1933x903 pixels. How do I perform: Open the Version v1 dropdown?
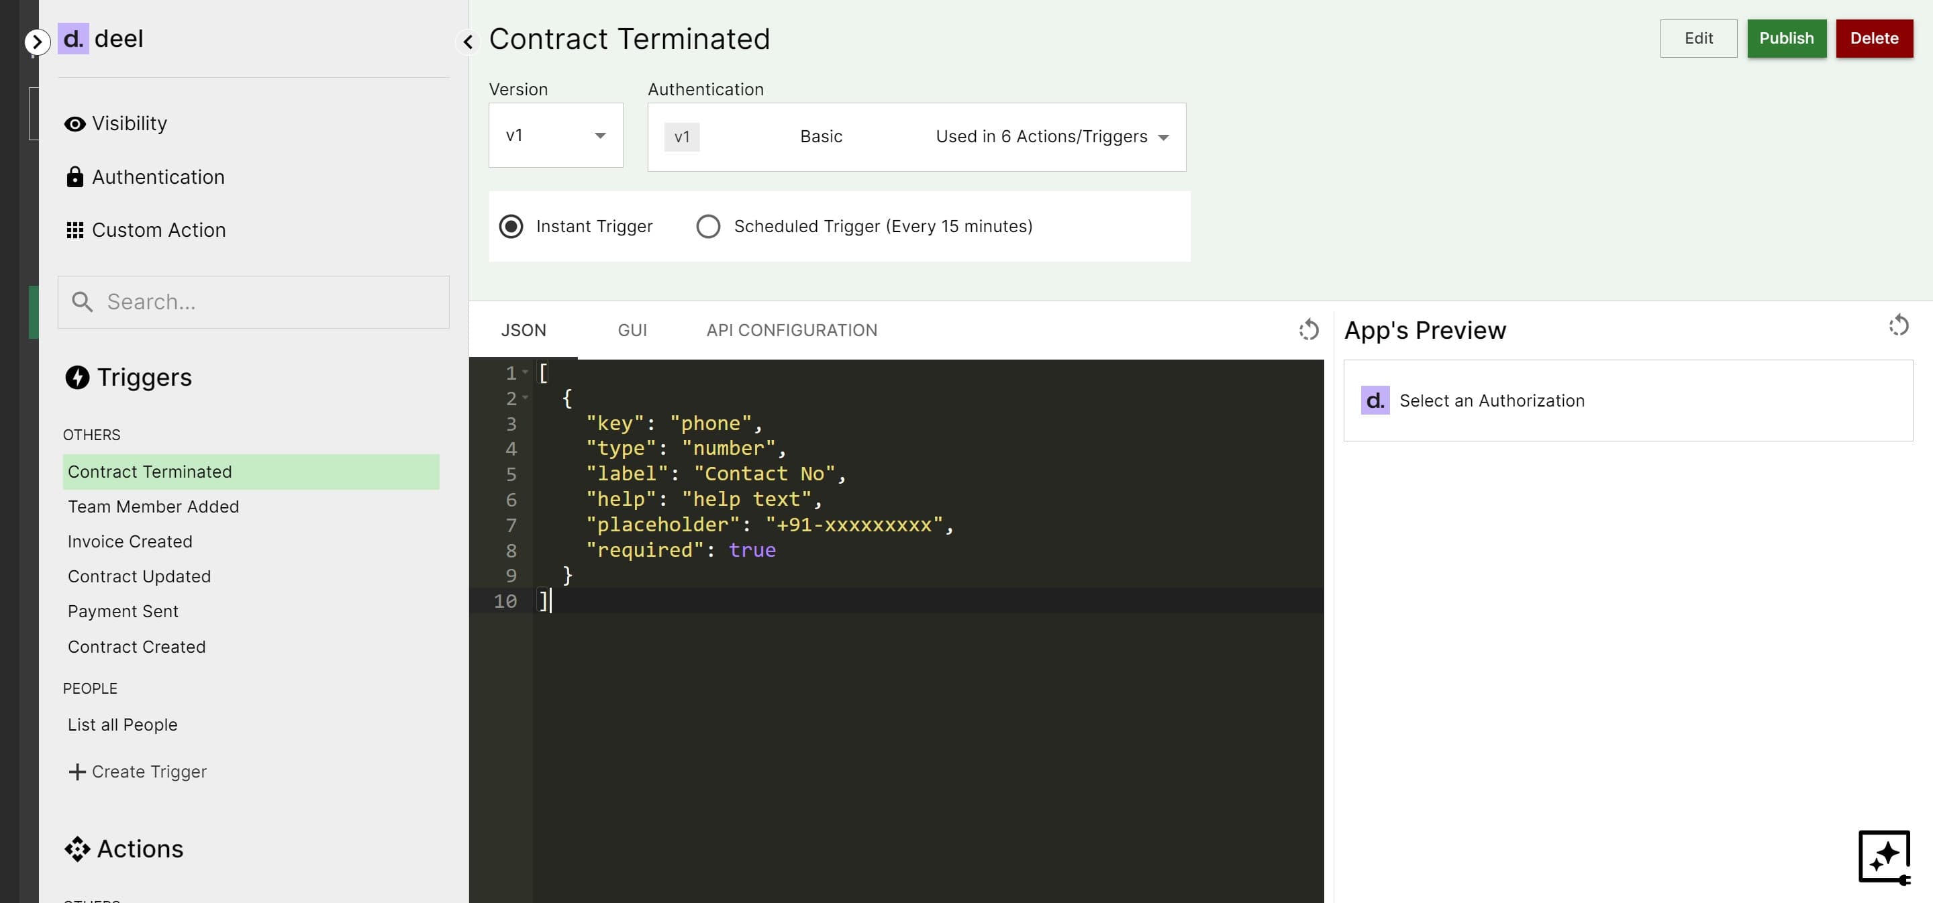(555, 135)
